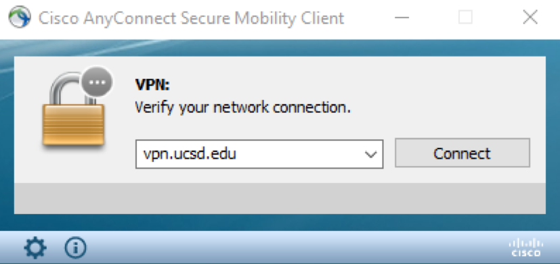Click the 'Verify your network connection.' message
This screenshot has width=560, height=264.
(x=243, y=107)
